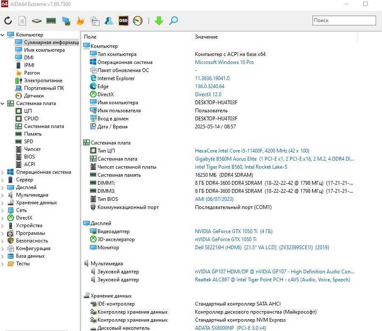The image size is (382, 331).
Task: Click the HexaCore Intel Core i5-11400F link
Action: [252, 151]
